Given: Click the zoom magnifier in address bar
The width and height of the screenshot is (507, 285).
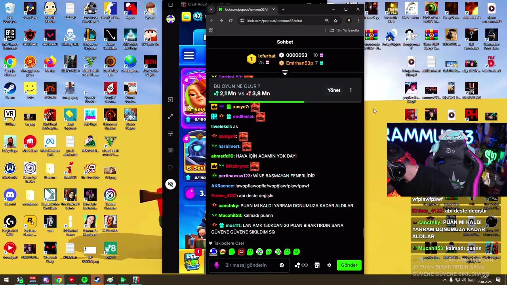Looking at the screenshot, I should click(327, 21).
